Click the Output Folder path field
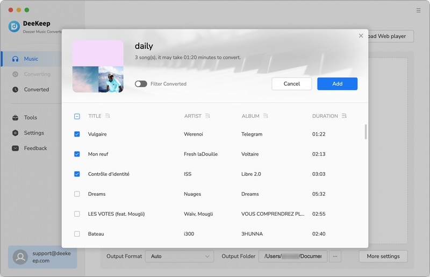 pyautogui.click(x=293, y=256)
